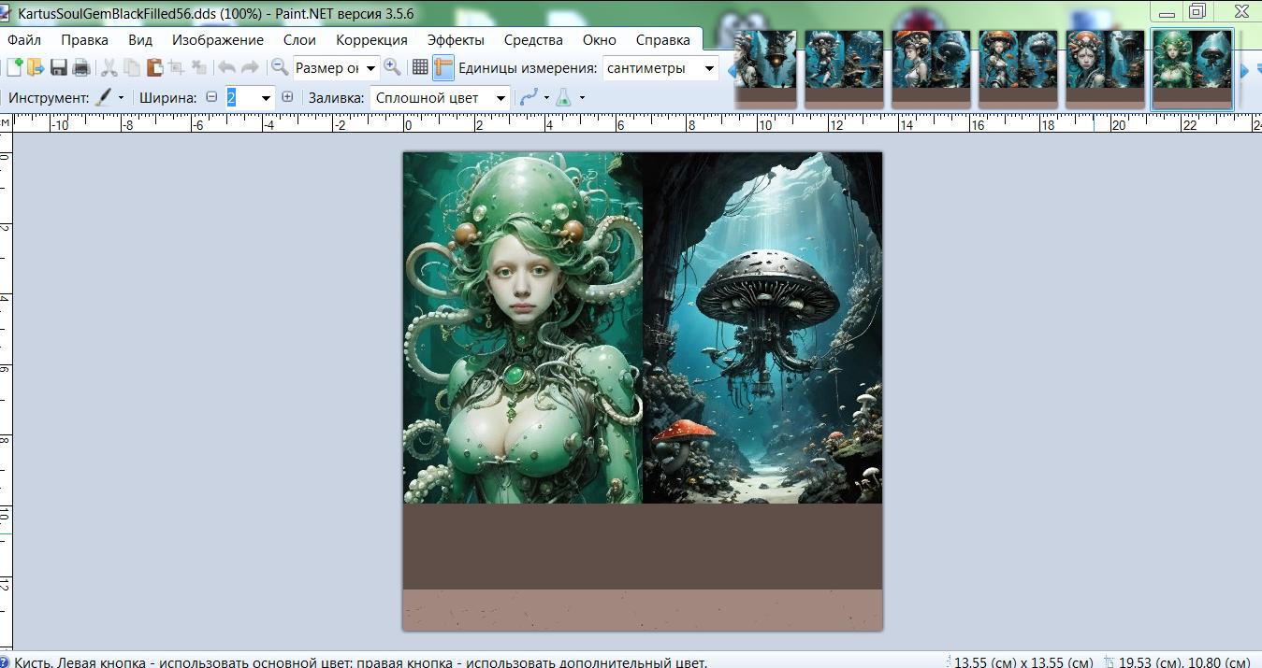Toggle antialiasing curve option

(529, 97)
